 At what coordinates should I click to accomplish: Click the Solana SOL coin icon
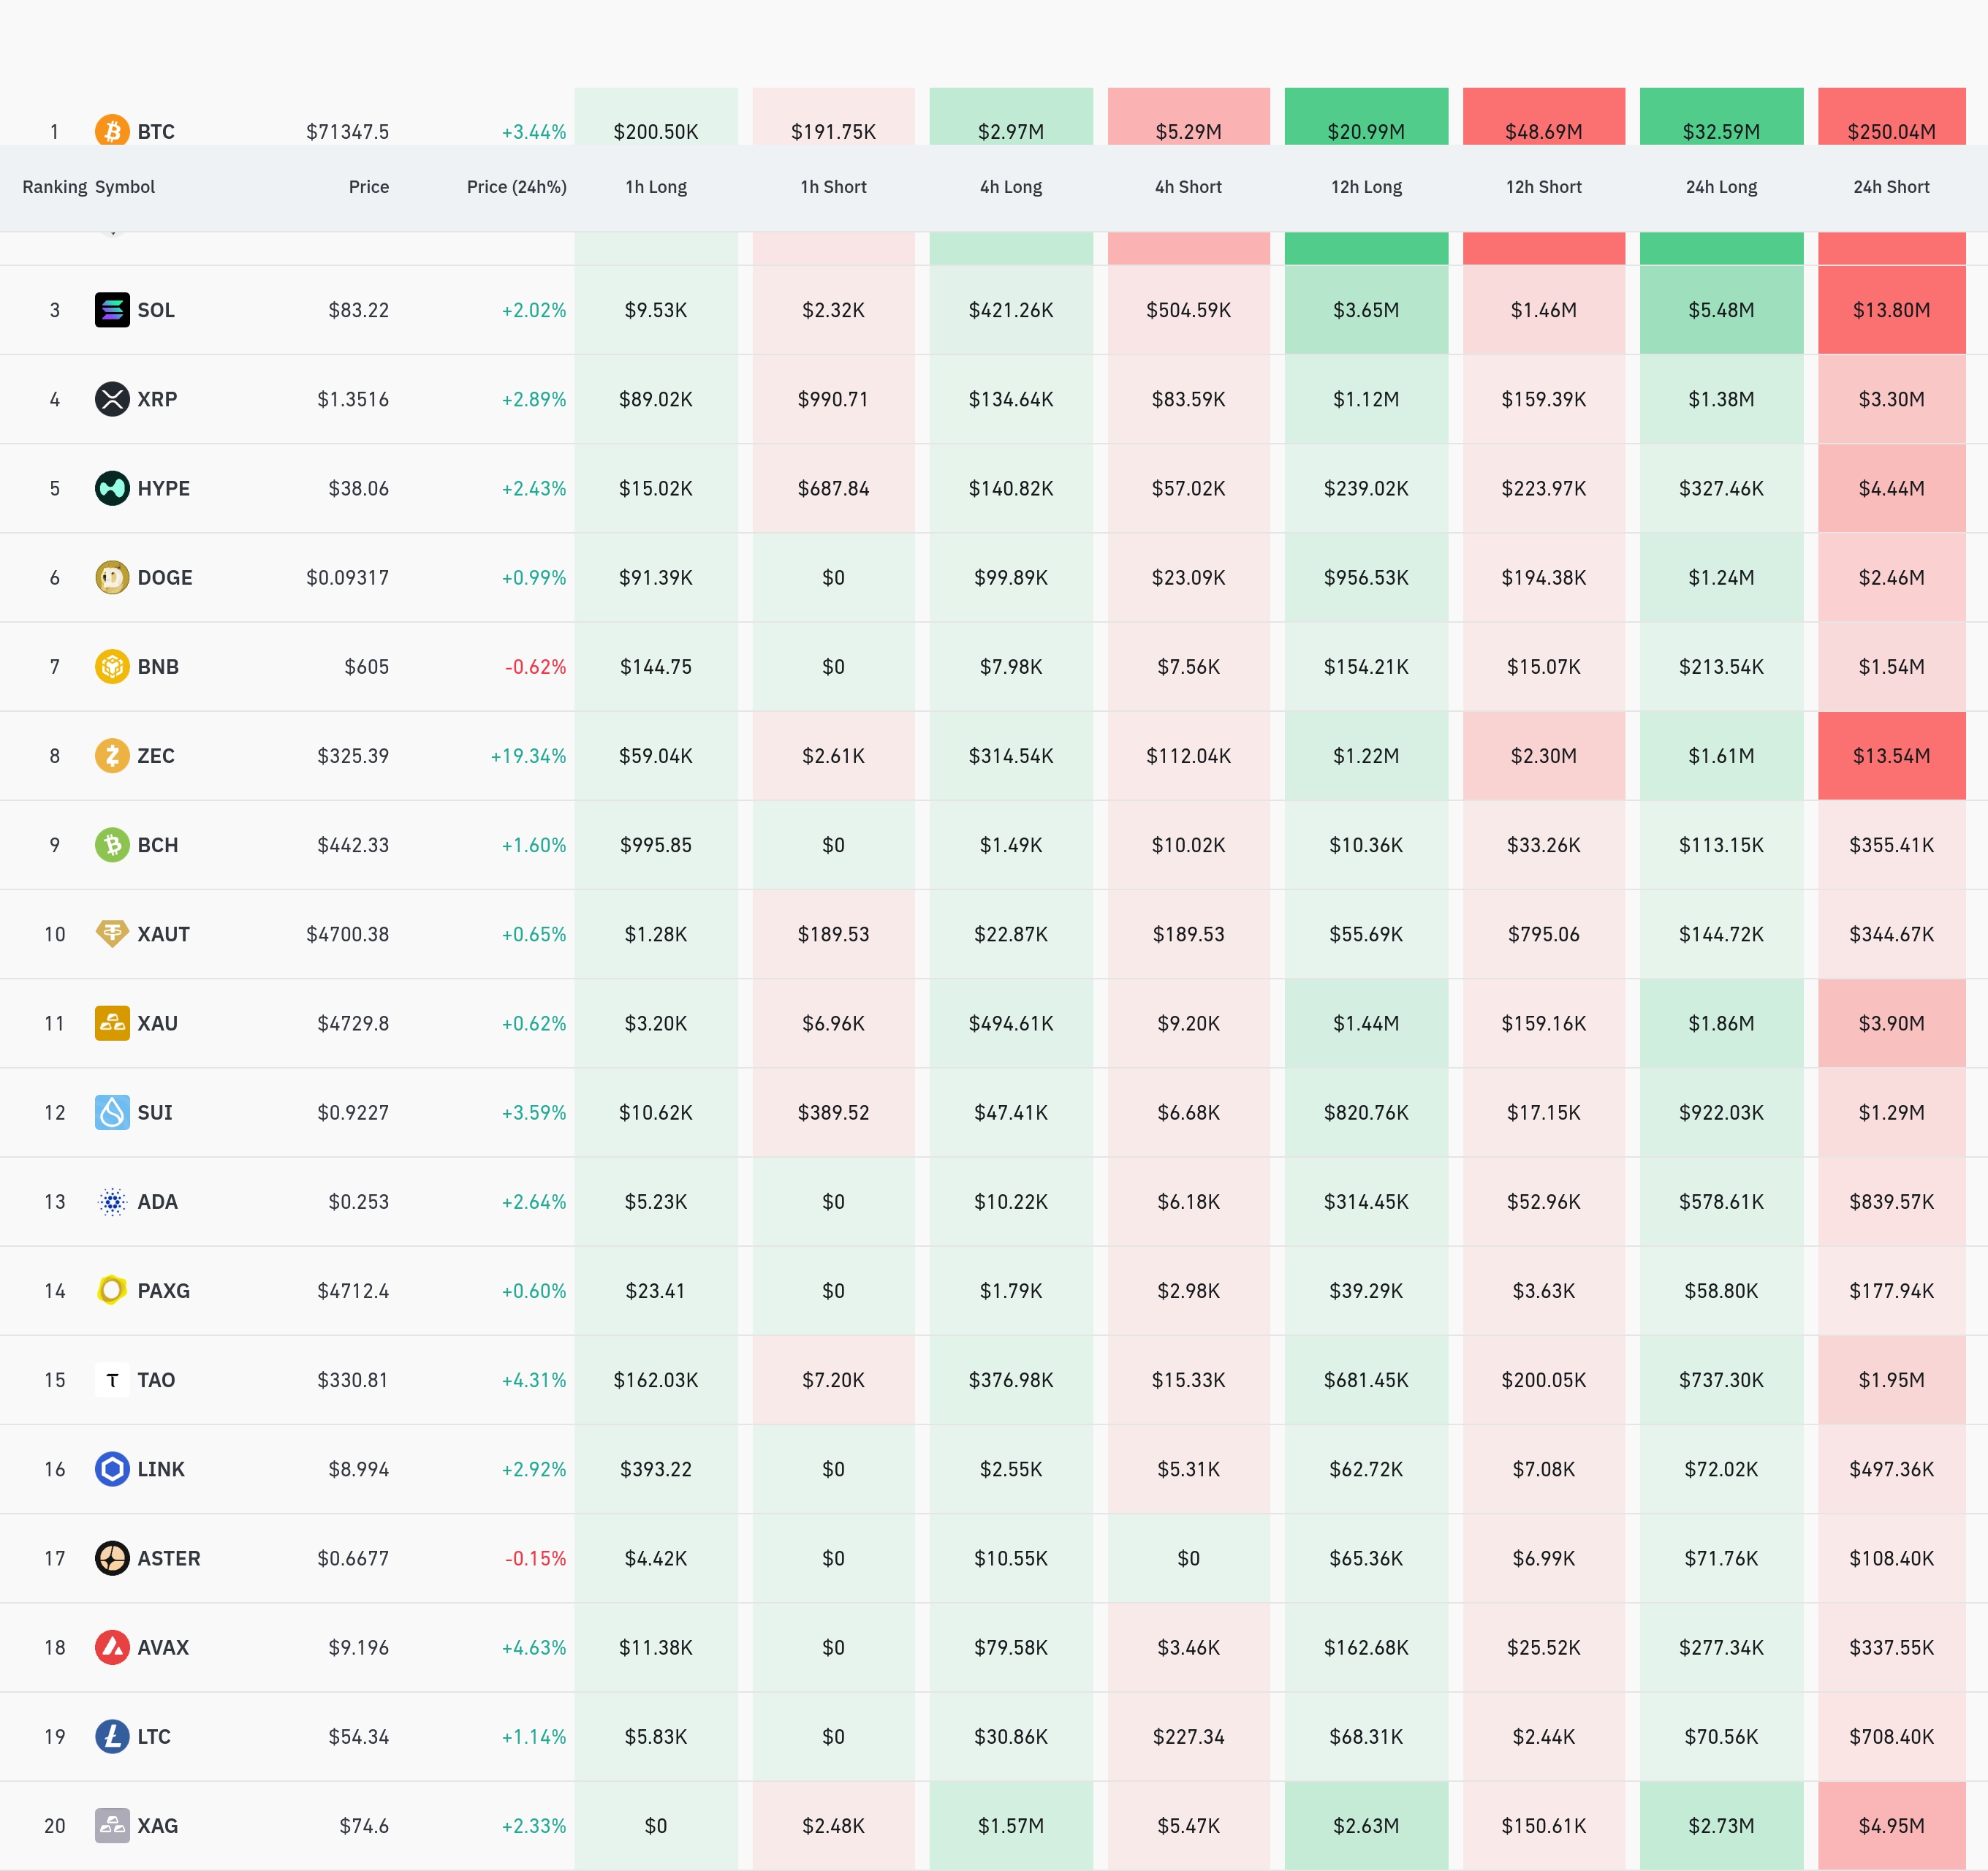pyautogui.click(x=112, y=310)
